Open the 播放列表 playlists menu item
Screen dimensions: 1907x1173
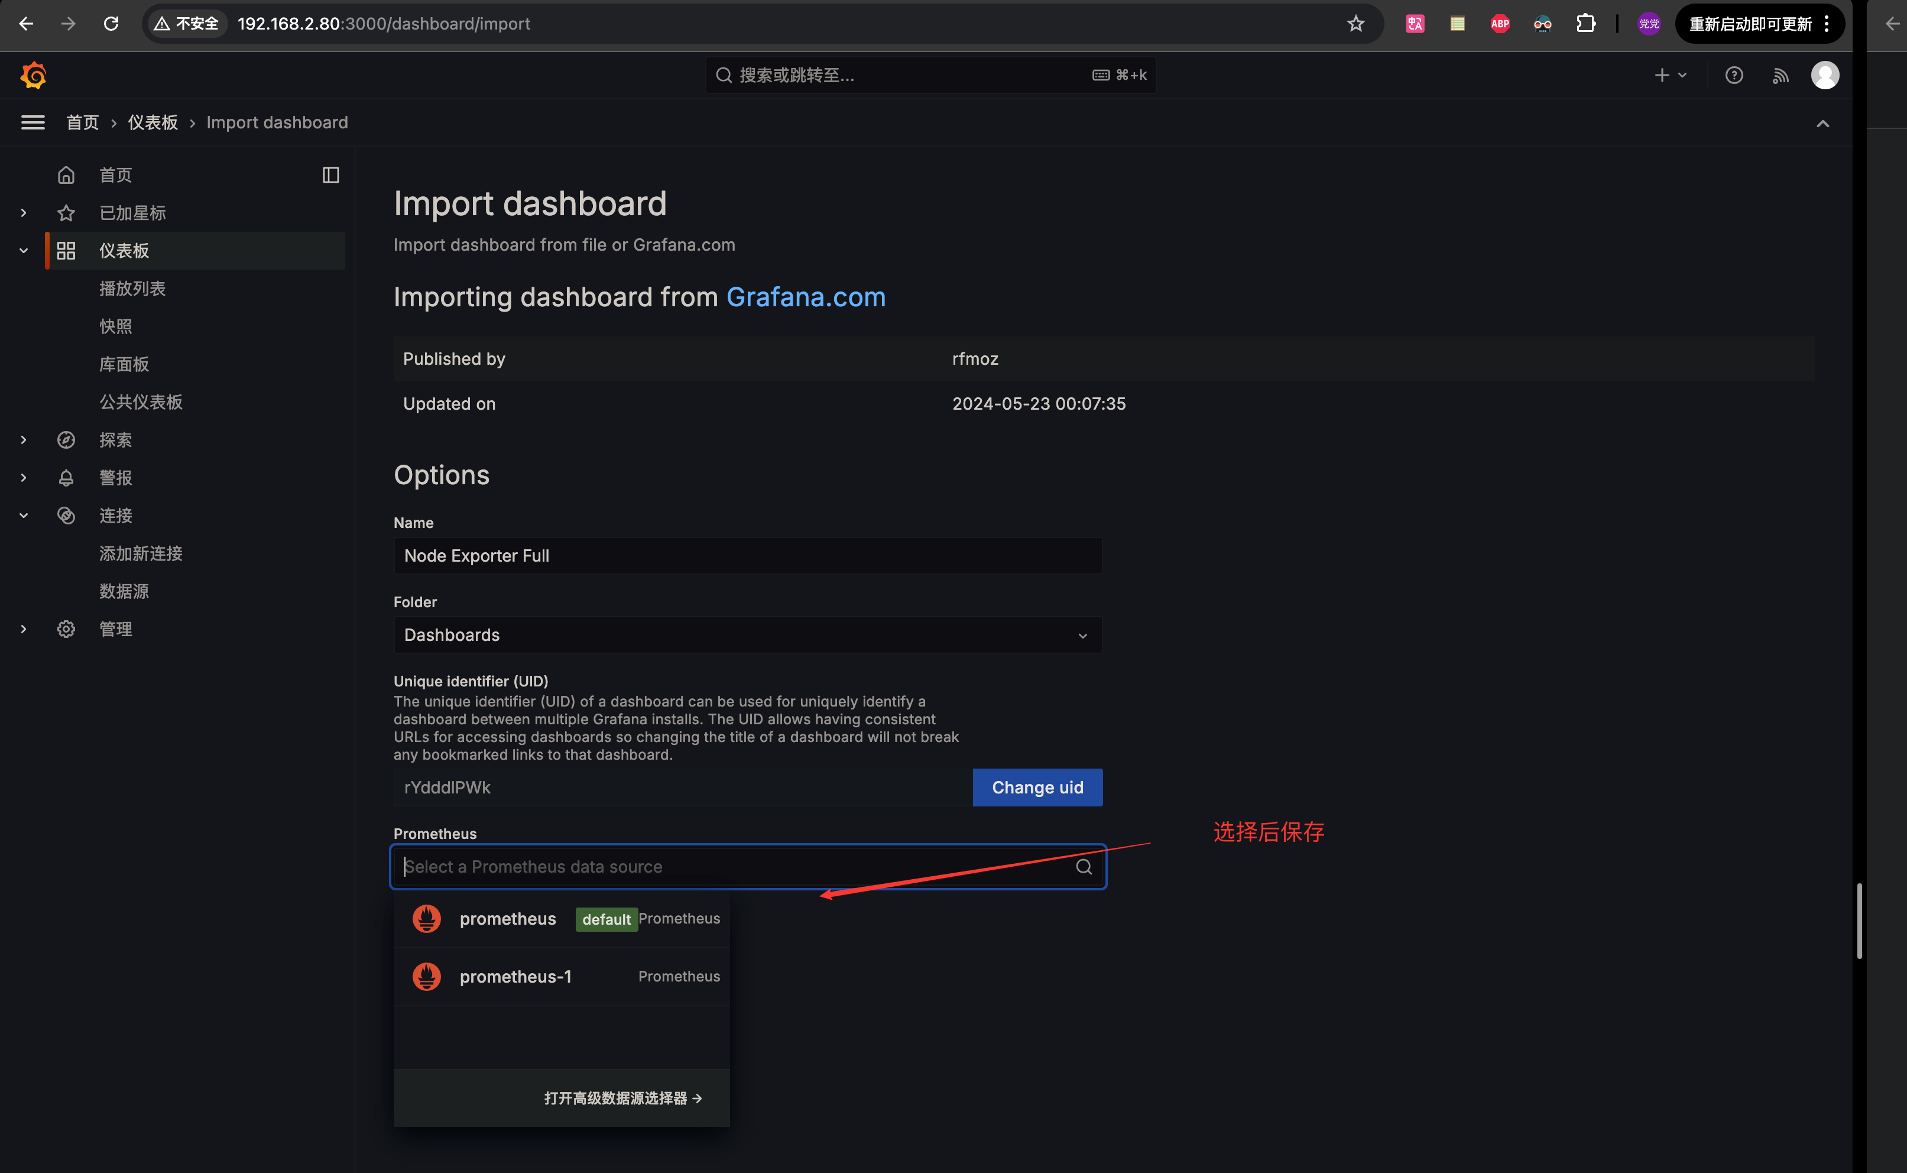tap(132, 289)
